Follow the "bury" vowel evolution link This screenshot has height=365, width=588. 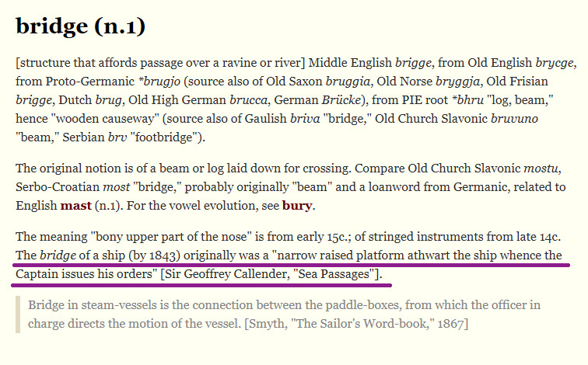[x=296, y=206]
